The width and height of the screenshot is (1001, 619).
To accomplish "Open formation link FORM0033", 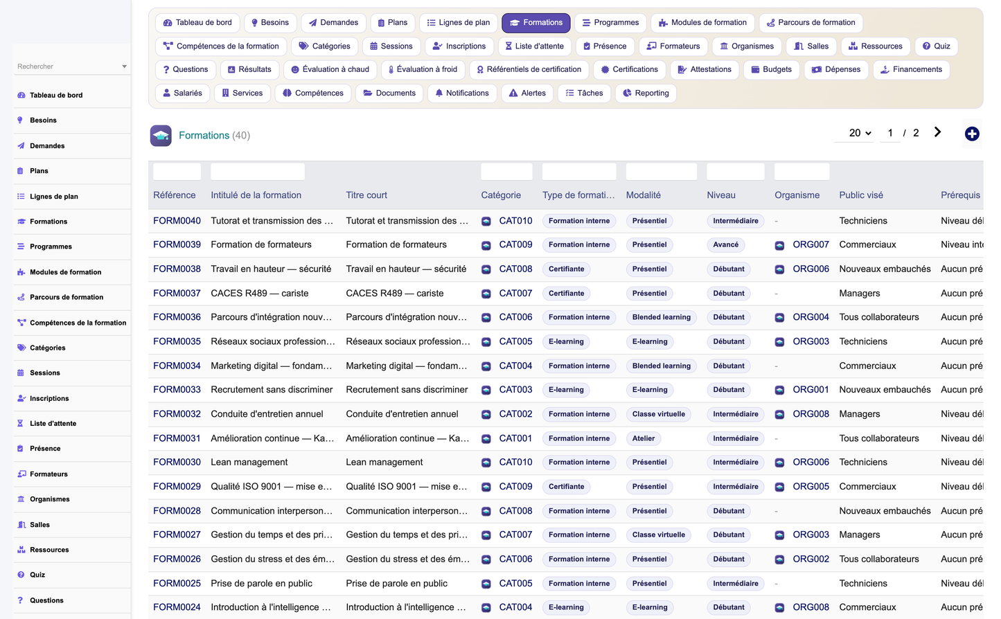I will [177, 390].
